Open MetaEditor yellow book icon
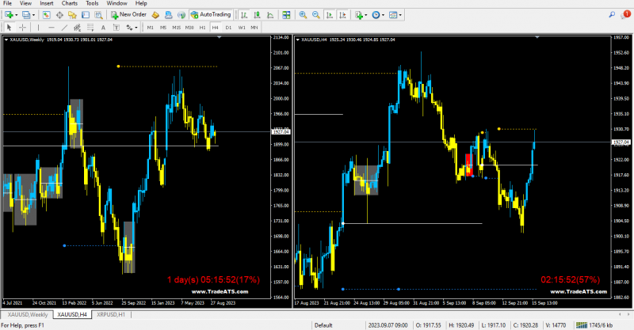The width and height of the screenshot is (634, 330). (155, 15)
